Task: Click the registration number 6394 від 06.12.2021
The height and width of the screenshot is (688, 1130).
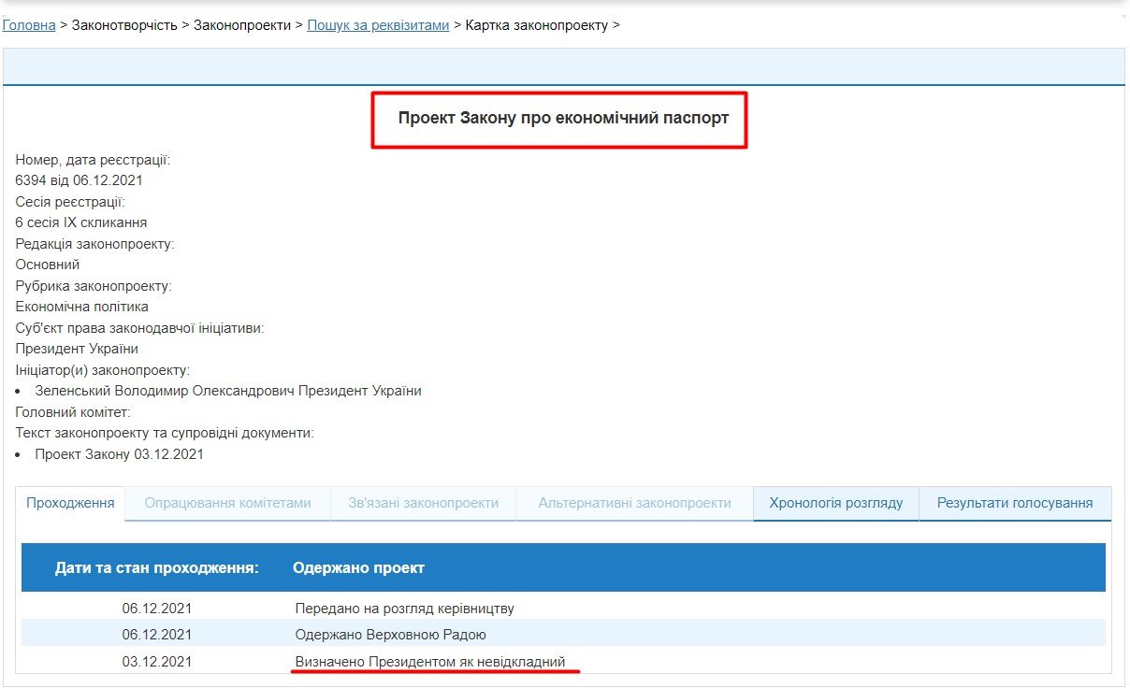Action: [x=79, y=180]
